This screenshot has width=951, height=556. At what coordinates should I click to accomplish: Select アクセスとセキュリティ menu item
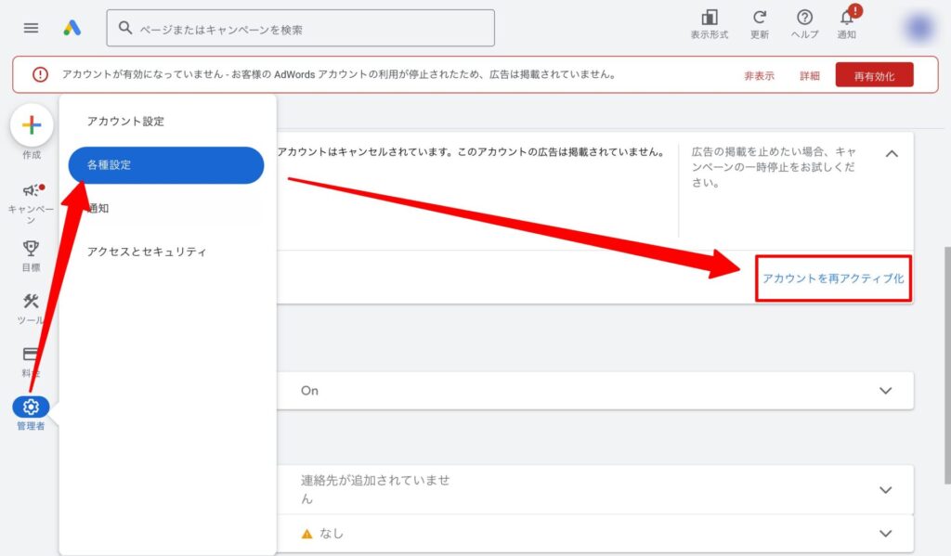click(147, 252)
